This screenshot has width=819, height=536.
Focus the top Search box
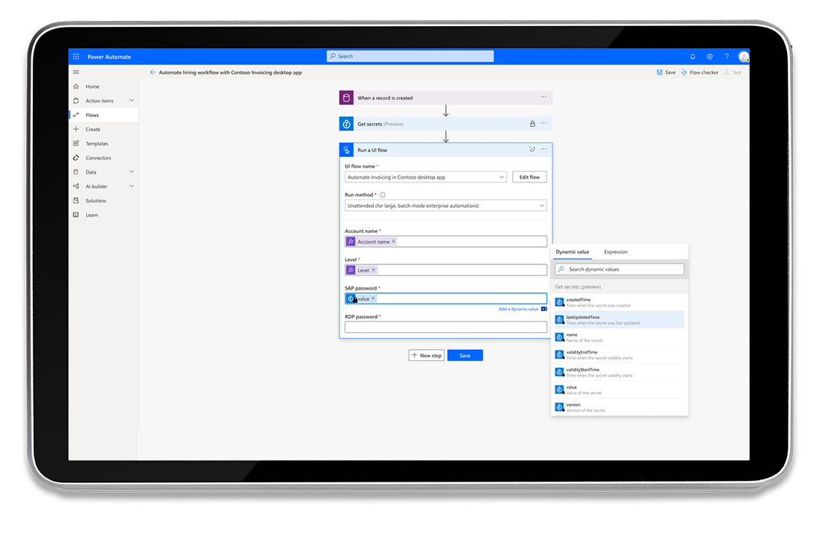pos(410,57)
